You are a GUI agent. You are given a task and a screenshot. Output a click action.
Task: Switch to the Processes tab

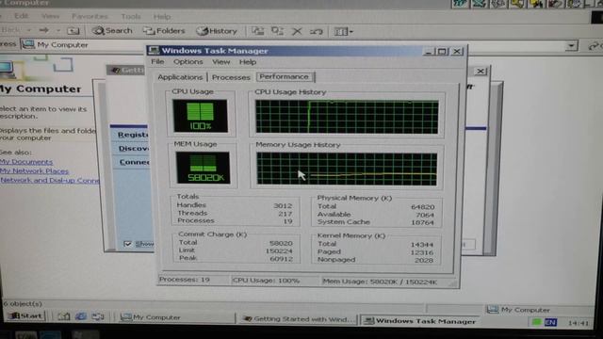(x=231, y=77)
